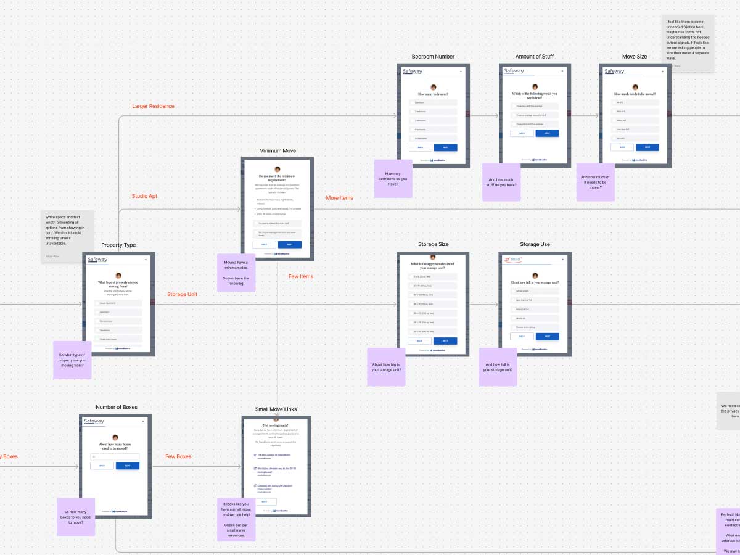Click the Back button in the Minimum Move card
The height and width of the screenshot is (555, 740).
tap(265, 244)
